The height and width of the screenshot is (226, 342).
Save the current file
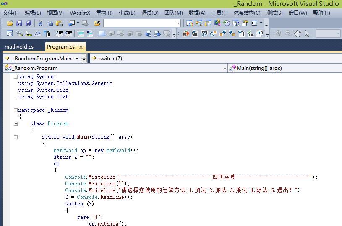point(19,23)
